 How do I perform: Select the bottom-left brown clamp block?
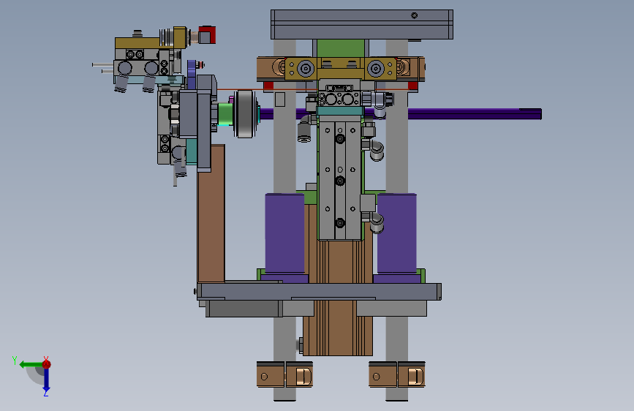click(284, 374)
